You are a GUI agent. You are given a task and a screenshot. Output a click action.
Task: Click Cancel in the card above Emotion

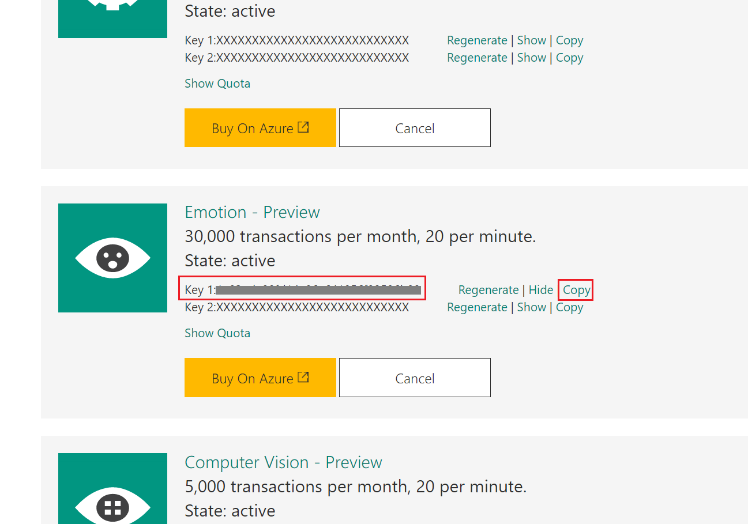tap(415, 127)
